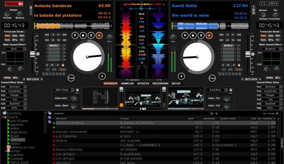Viewport: 284px width, 164px height.
Task: Enable left timecode Abs. mode
Action: click(15, 36)
